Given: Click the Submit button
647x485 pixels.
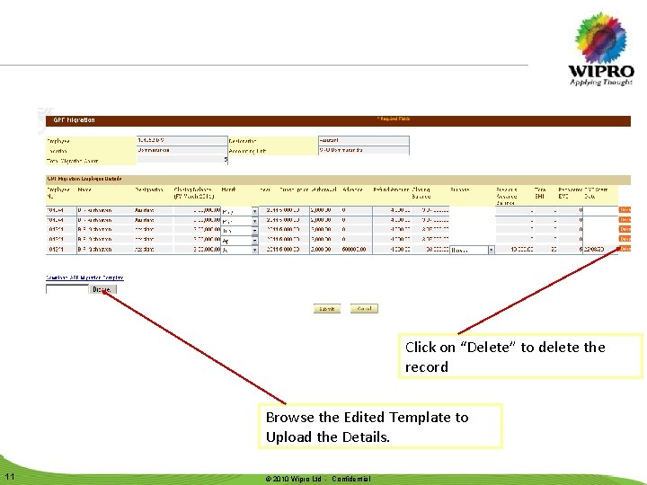Looking at the screenshot, I should point(327,308).
